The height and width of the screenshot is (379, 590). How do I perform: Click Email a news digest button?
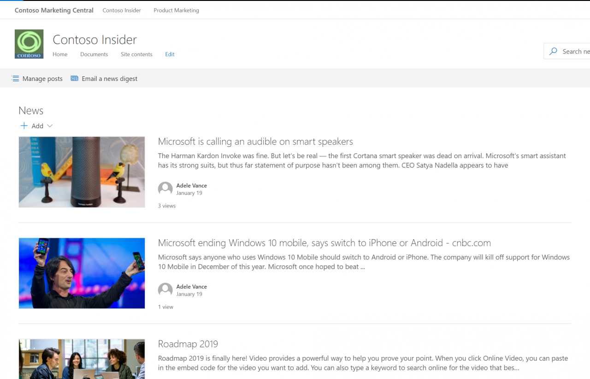coord(104,79)
